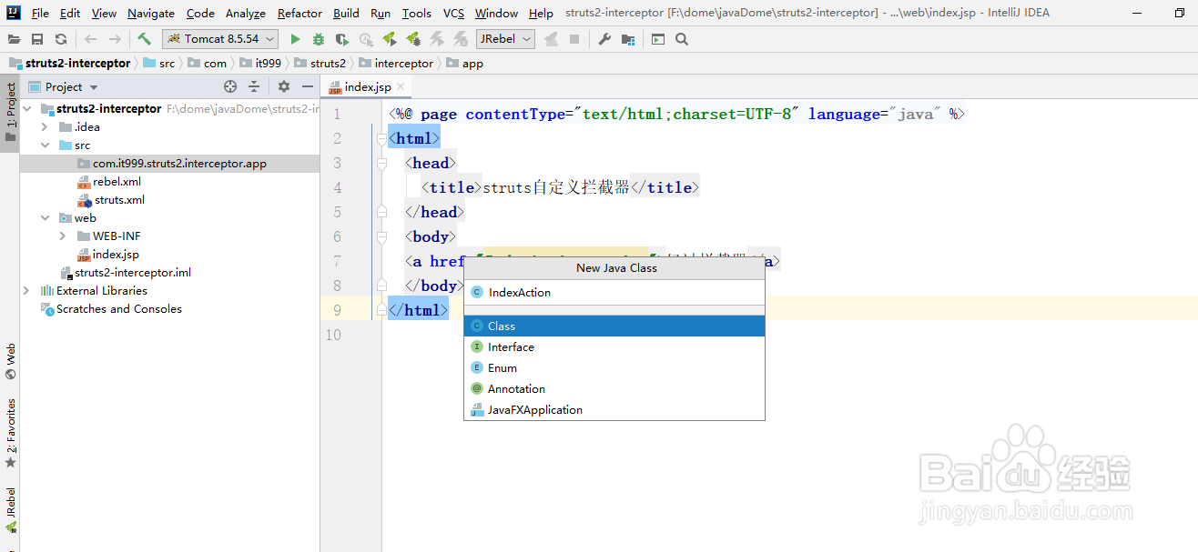Screen dimensions: 1198x552
Task: Click the Search Everywhere magnifier icon
Action: pos(682,39)
